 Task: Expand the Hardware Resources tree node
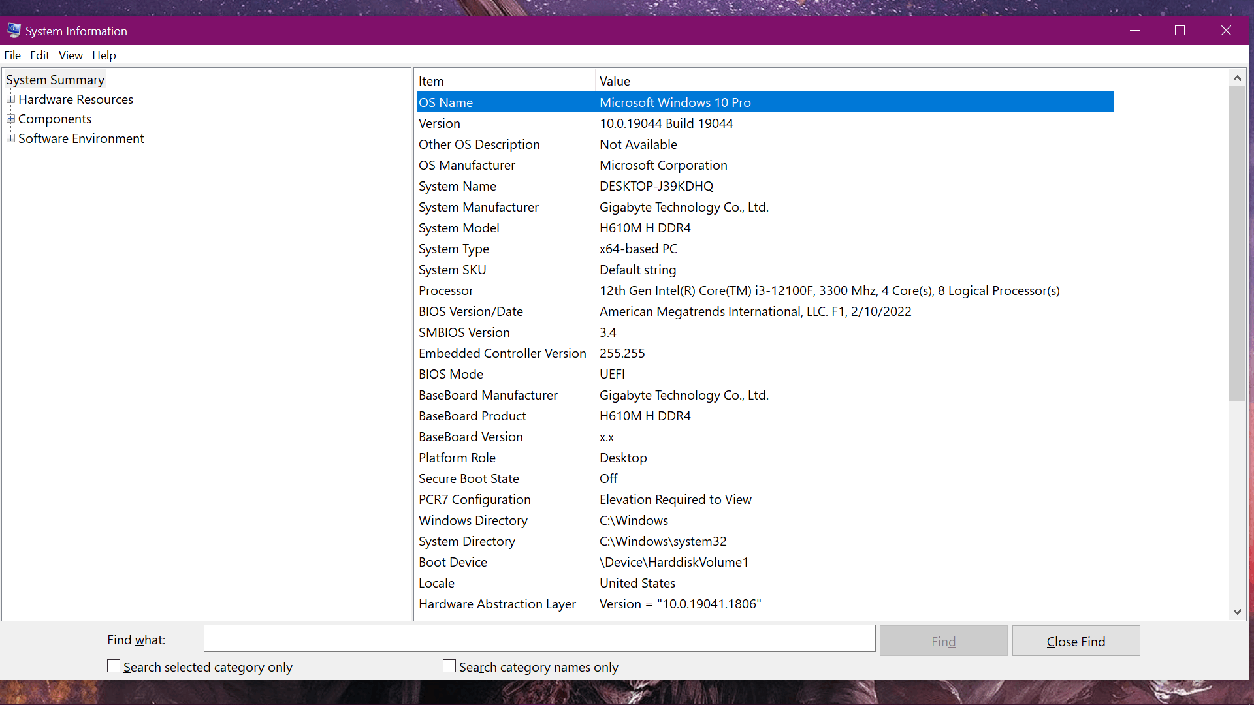pyautogui.click(x=10, y=99)
